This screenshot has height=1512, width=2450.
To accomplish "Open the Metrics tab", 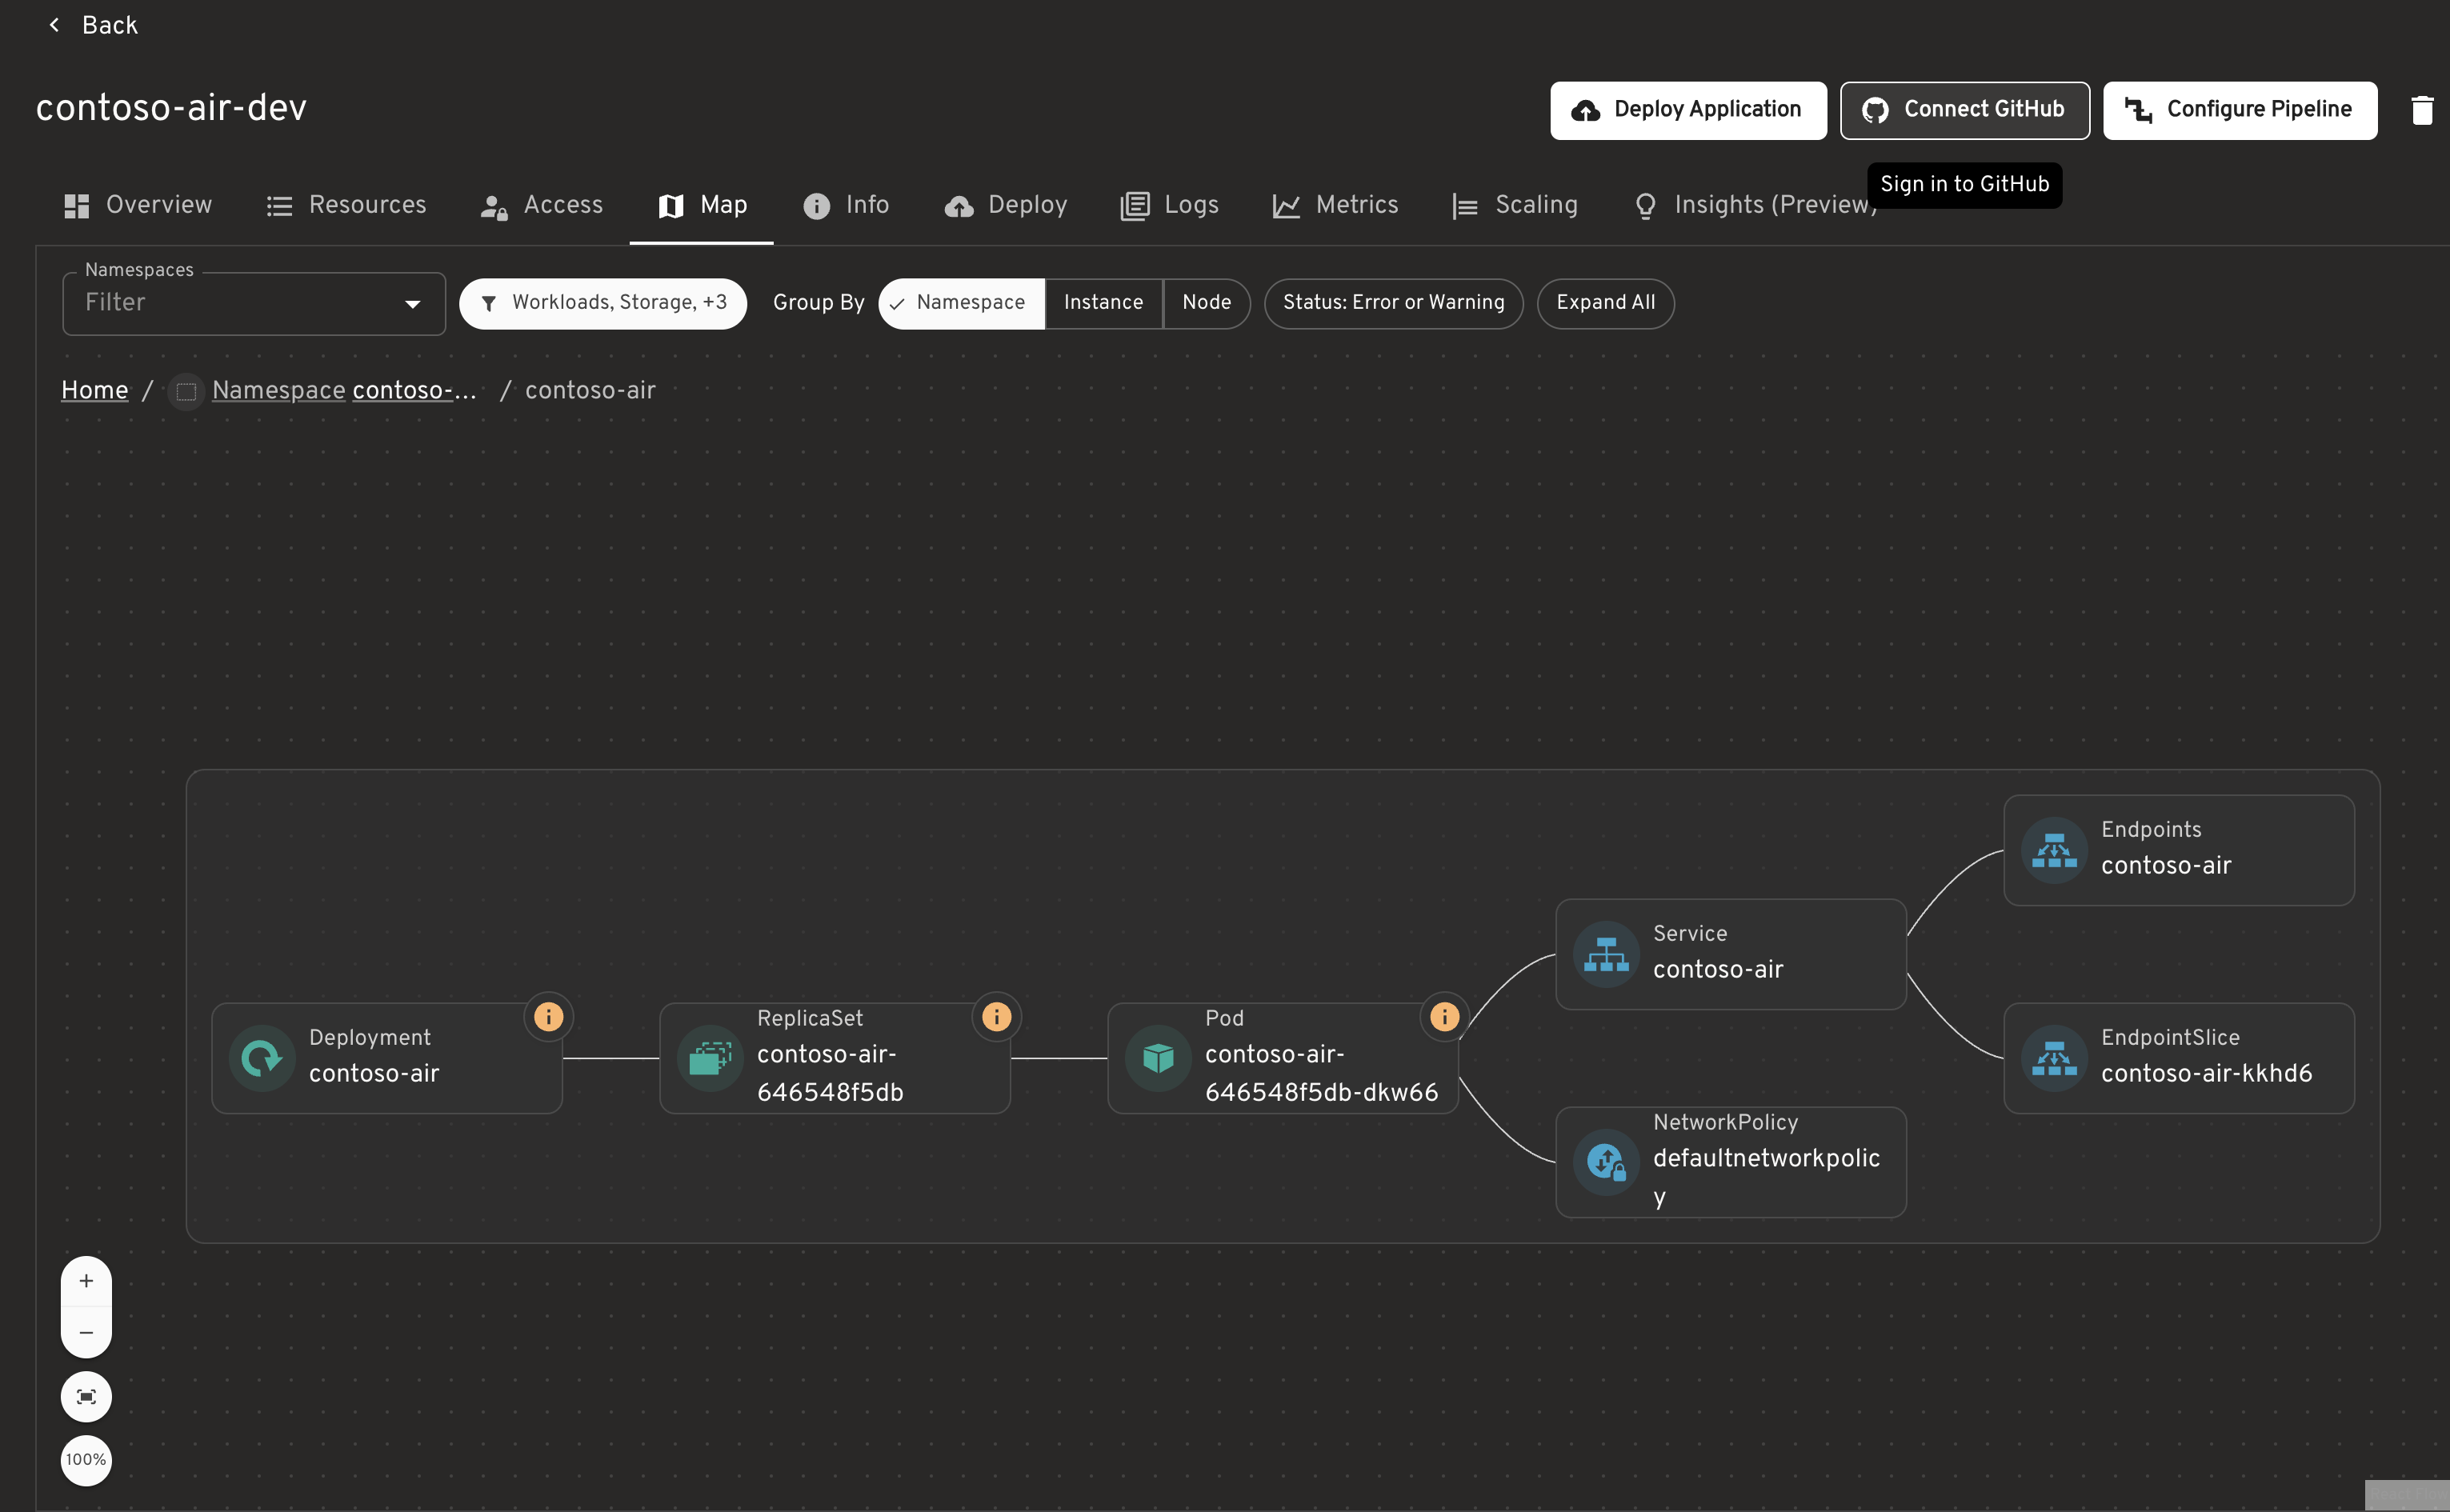I will tap(1335, 205).
